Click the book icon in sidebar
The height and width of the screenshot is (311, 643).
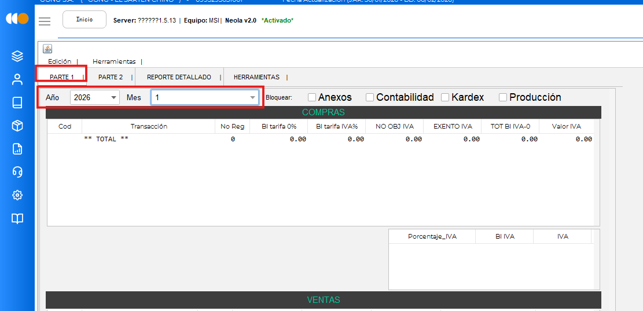click(x=17, y=103)
